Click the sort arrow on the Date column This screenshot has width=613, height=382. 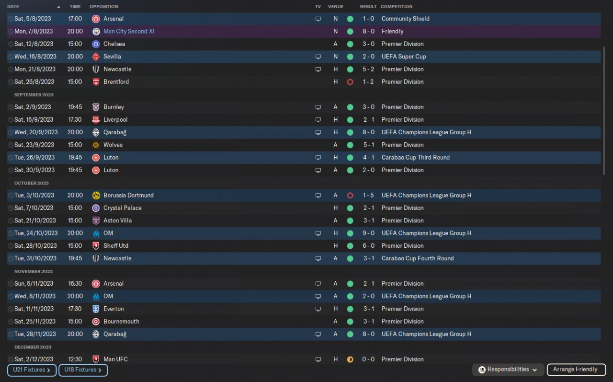[59, 7]
